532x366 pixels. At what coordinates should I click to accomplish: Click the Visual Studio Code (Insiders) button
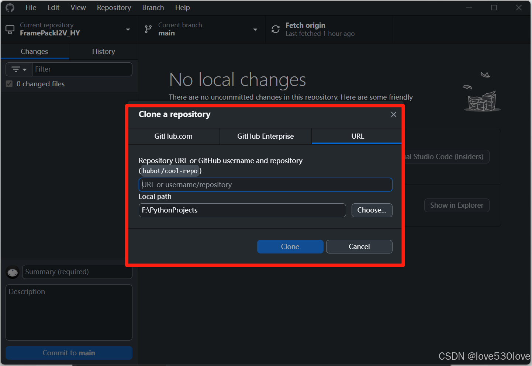[x=447, y=157]
